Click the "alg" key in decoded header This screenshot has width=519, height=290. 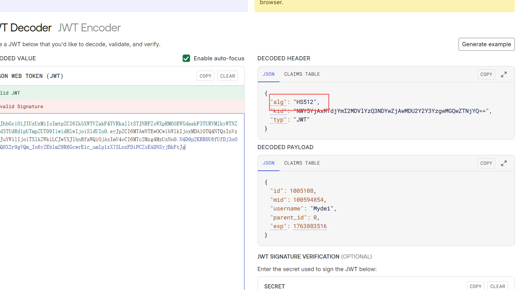pyautogui.click(x=278, y=102)
